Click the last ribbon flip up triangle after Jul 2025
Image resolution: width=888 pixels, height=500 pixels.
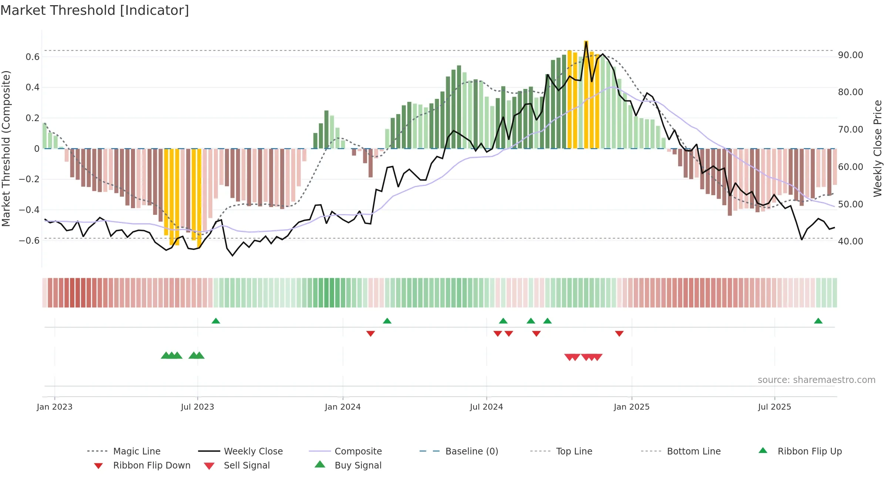(x=818, y=321)
